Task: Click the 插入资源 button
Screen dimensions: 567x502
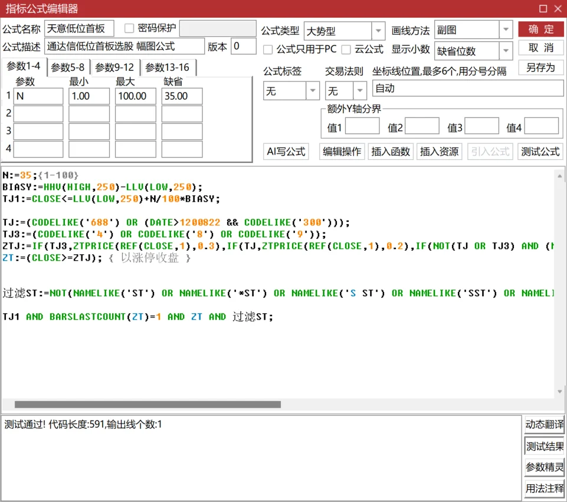Action: (x=439, y=152)
